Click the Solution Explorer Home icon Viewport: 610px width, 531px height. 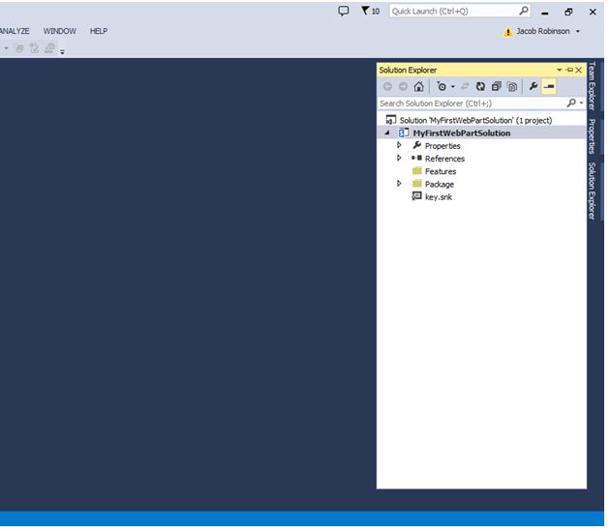tap(418, 86)
